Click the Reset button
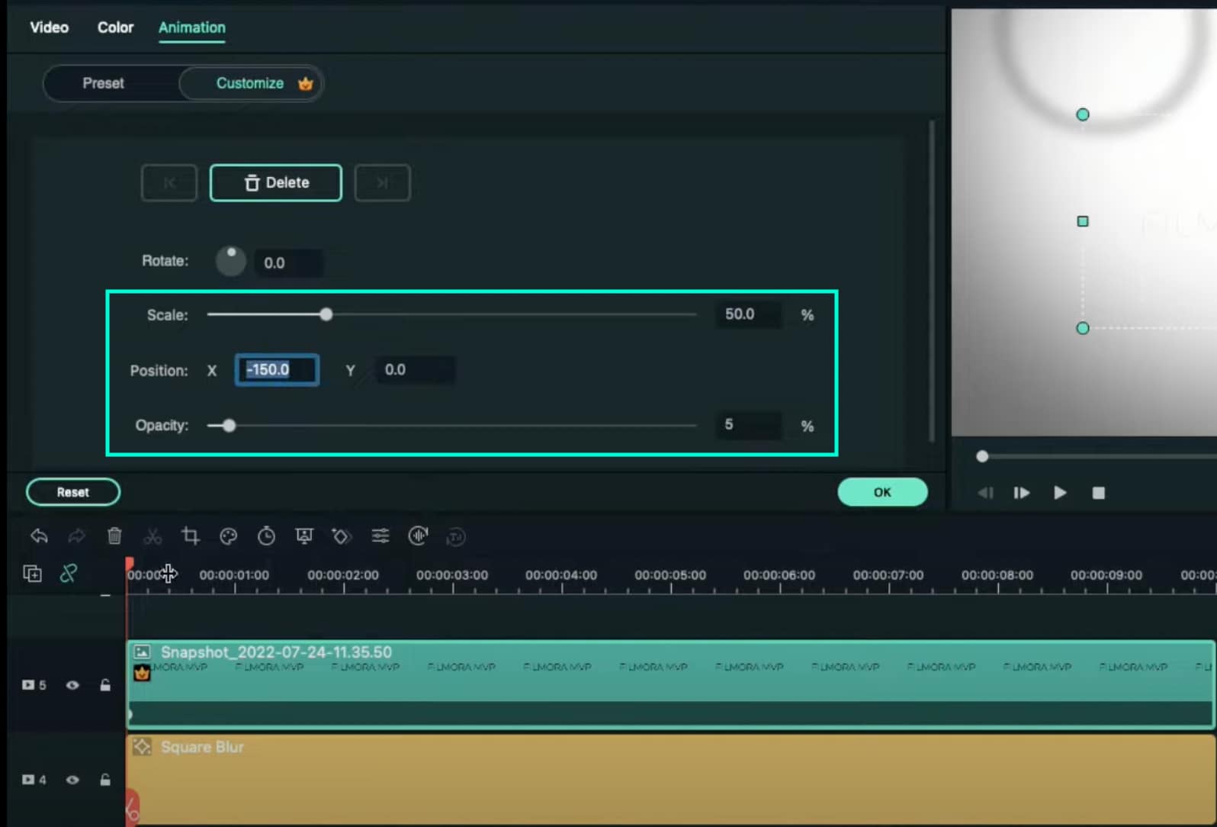Screen dimensions: 1217x827 73,492
